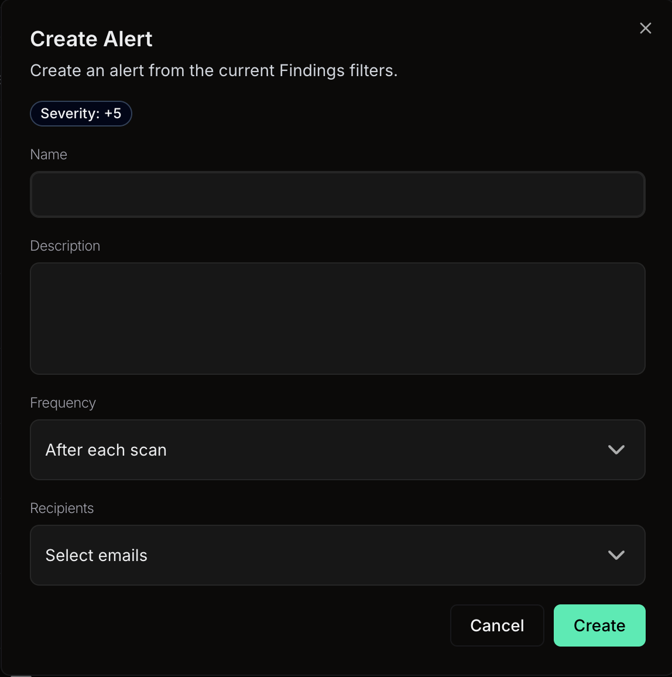672x677 pixels.
Task: Close the Create Alert dialog
Action: coord(645,28)
